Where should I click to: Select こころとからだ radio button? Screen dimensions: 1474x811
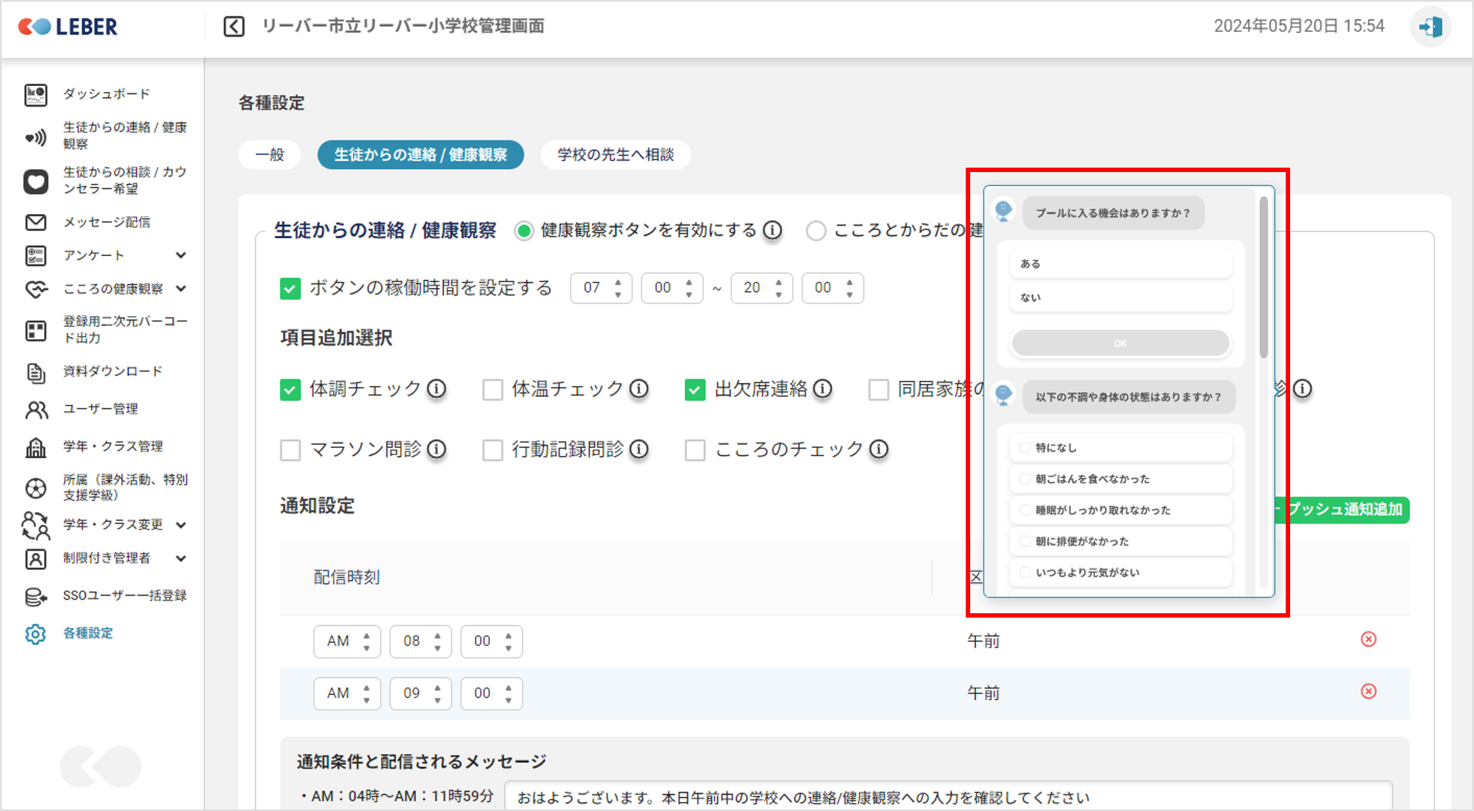(x=815, y=231)
